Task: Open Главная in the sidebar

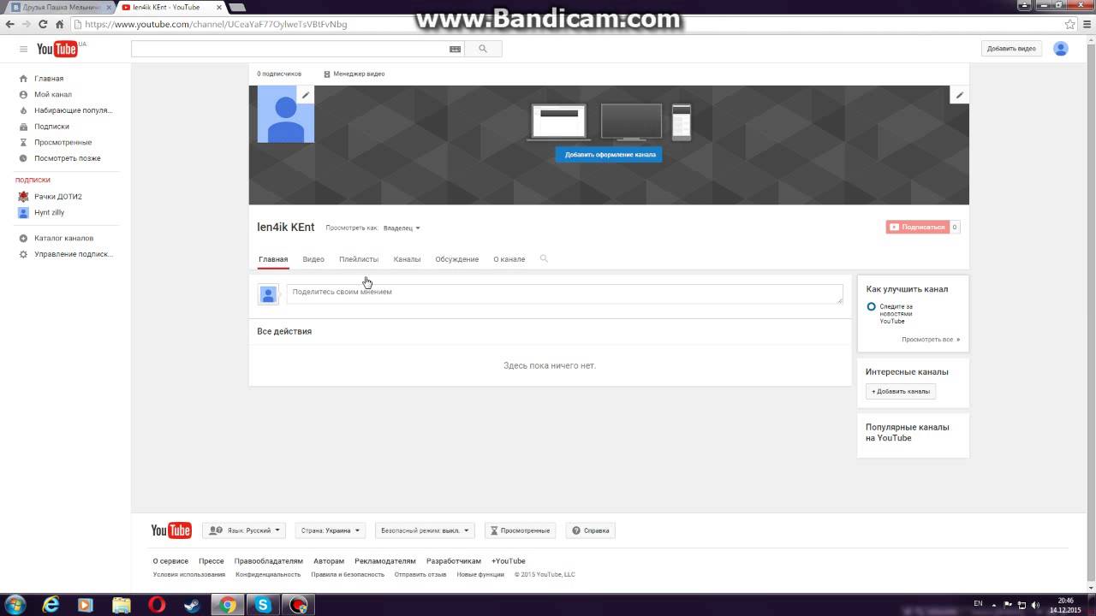Action: click(x=49, y=79)
